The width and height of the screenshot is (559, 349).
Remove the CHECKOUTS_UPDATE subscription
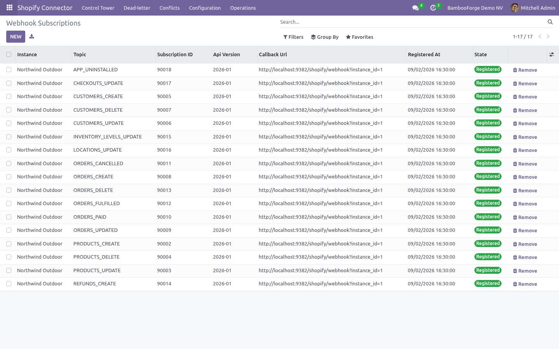click(x=525, y=84)
